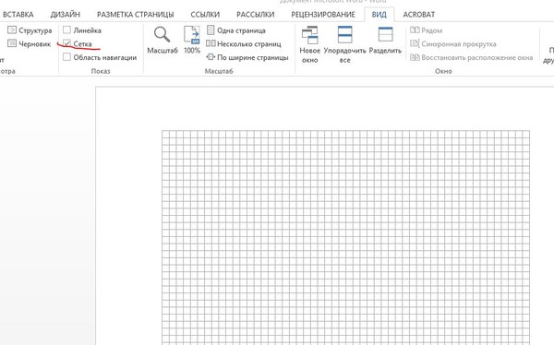Open the ССЫЛКИ ribbon tab
554x345 pixels.
205,15
